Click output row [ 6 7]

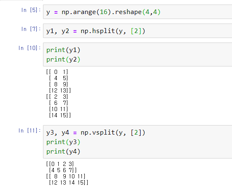(x=58, y=103)
